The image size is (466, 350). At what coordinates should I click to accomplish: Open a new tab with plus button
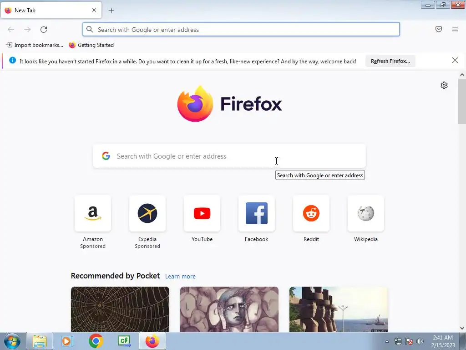[x=111, y=10]
